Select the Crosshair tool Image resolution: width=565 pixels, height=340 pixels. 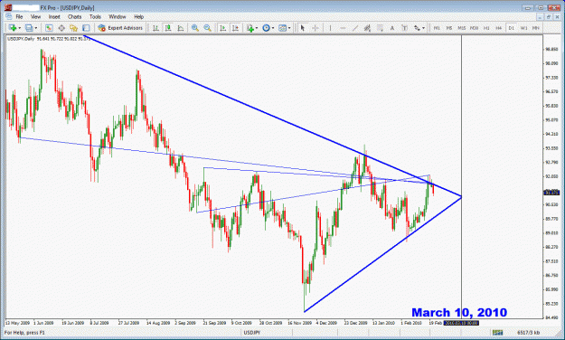pyautogui.click(x=315, y=28)
